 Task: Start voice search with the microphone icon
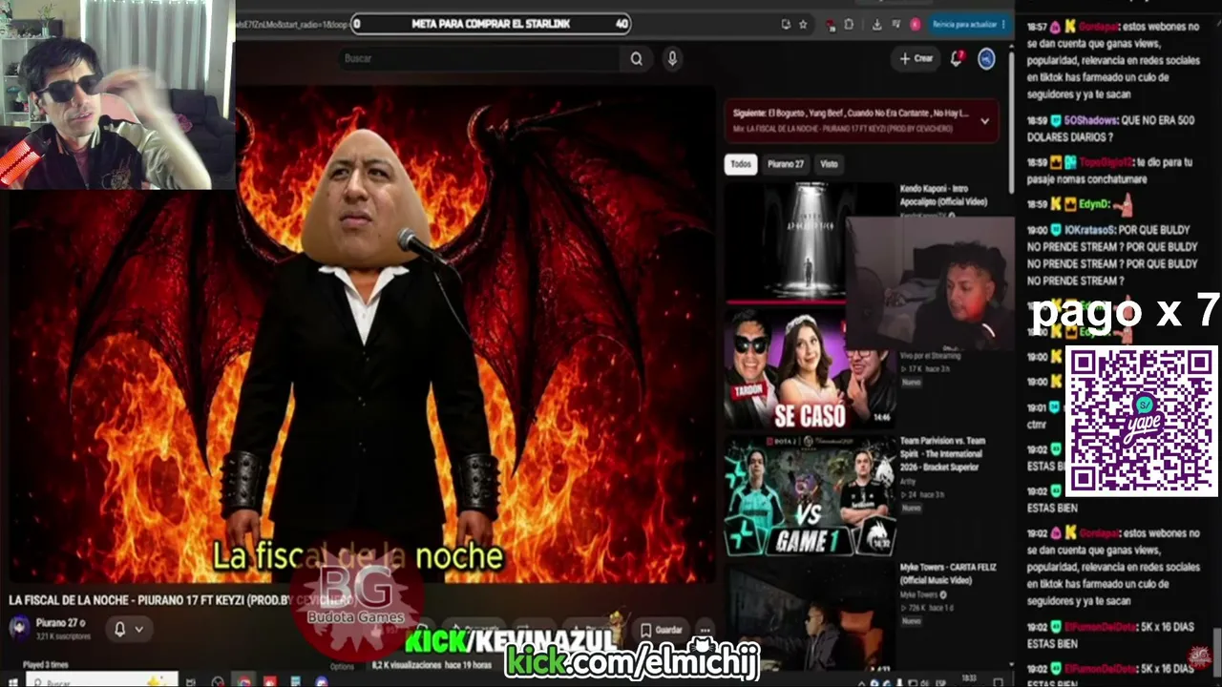pos(672,59)
